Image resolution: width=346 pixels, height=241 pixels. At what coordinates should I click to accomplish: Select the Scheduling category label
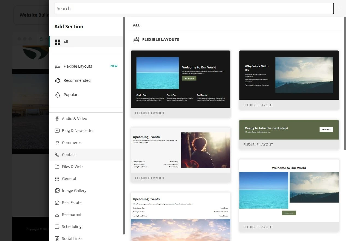click(x=72, y=227)
